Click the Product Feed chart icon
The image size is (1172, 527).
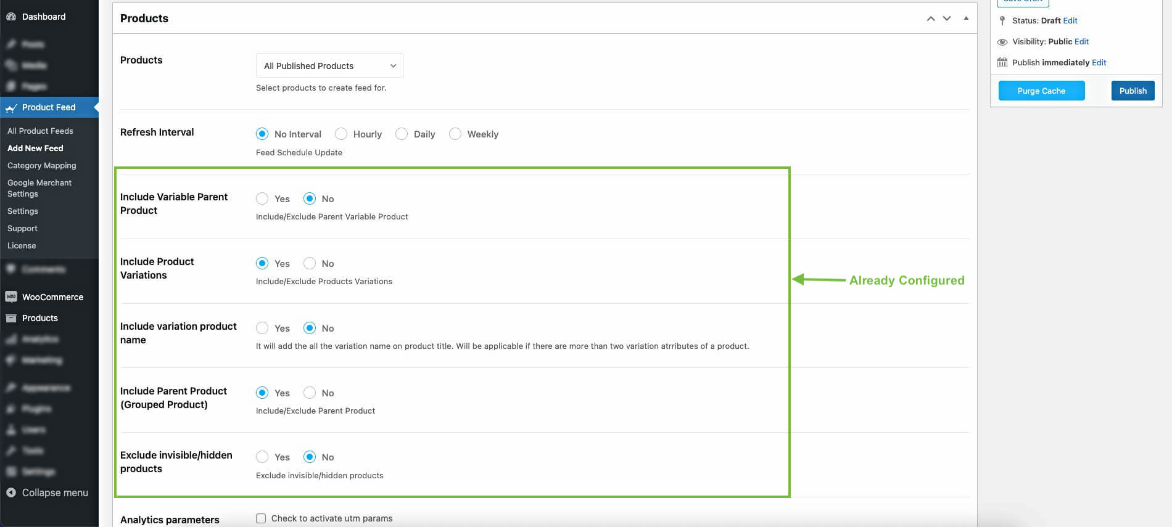(11, 108)
